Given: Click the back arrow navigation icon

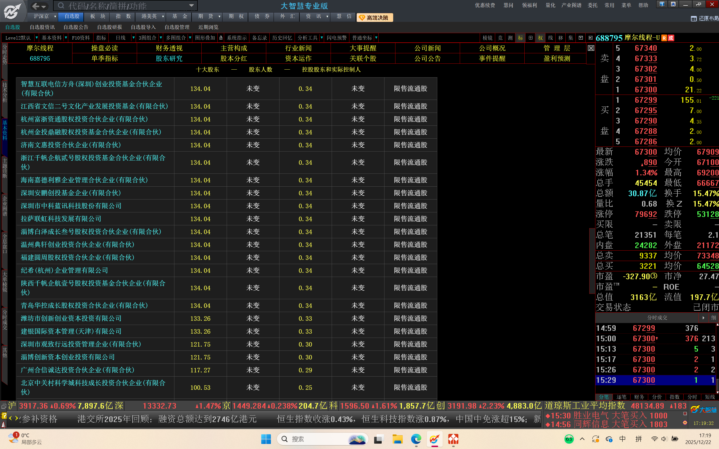Looking at the screenshot, I should tap(36, 6).
